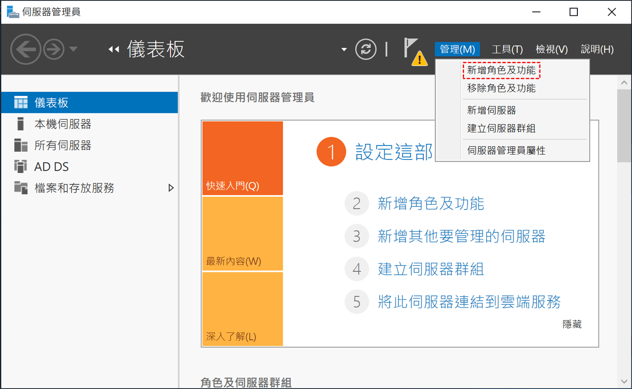This screenshot has height=389, width=632.
Task: Select 本機伺服器 icon in sidebar
Action: [20, 124]
